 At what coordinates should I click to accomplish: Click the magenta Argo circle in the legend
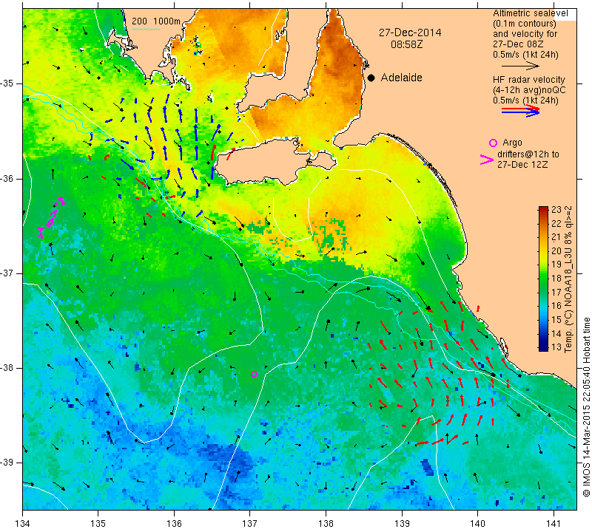pos(493,143)
